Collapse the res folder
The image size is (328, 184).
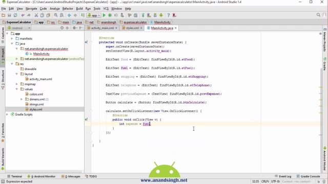[x=12, y=64]
